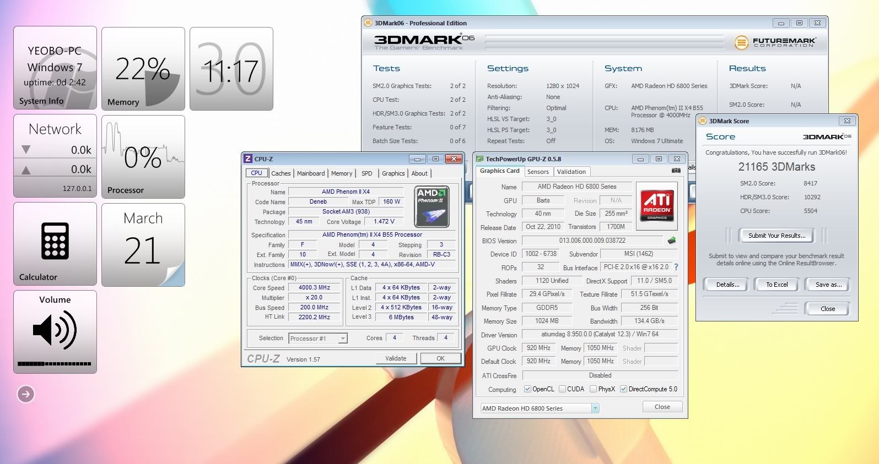Click the OK button in CPU-Z
This screenshot has width=879, height=464.
[x=440, y=358]
